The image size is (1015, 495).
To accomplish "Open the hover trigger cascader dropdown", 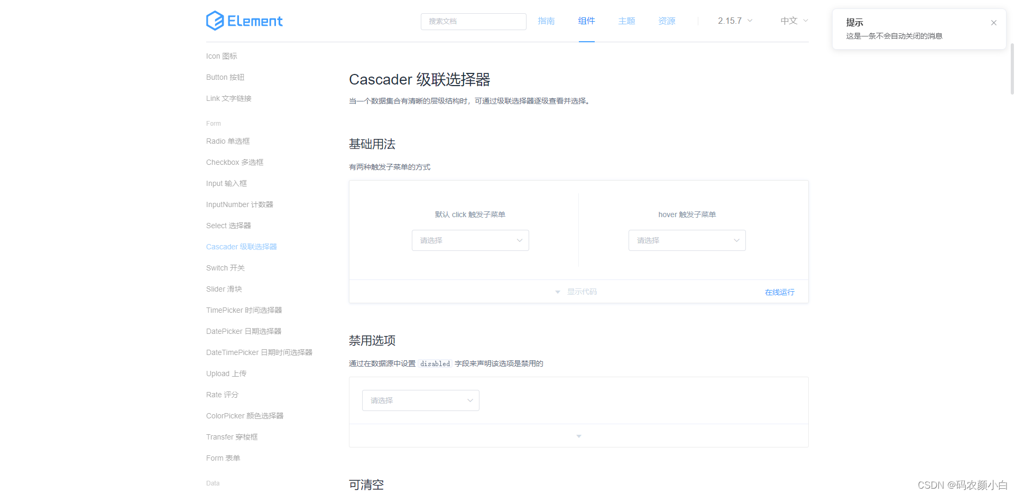I will [x=687, y=240].
